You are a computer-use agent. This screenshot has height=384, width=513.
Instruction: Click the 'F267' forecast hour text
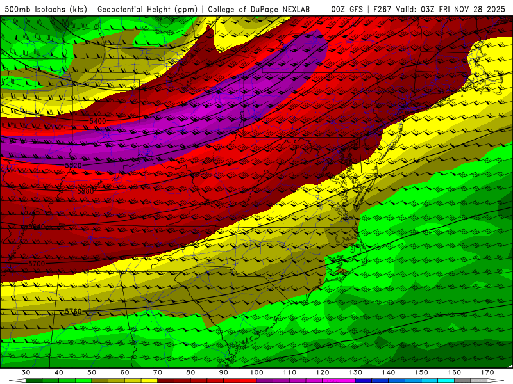coord(383,9)
